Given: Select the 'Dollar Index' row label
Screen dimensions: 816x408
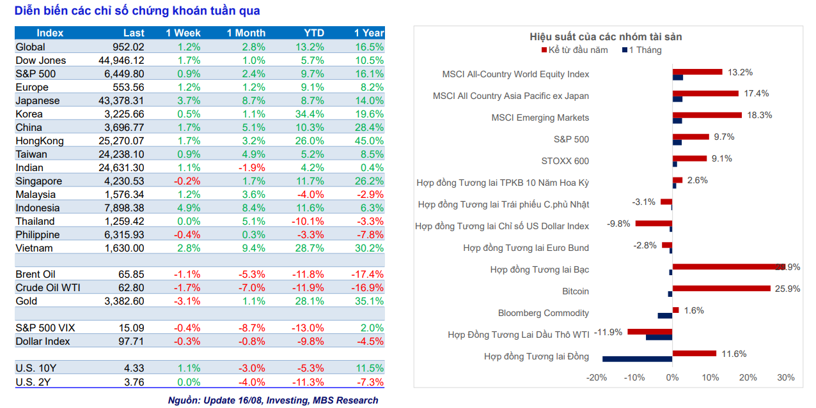Looking at the screenshot, I should [43, 342].
